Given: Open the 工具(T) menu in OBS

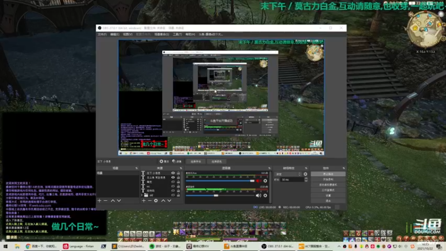Looking at the screenshot, I should (177, 35).
